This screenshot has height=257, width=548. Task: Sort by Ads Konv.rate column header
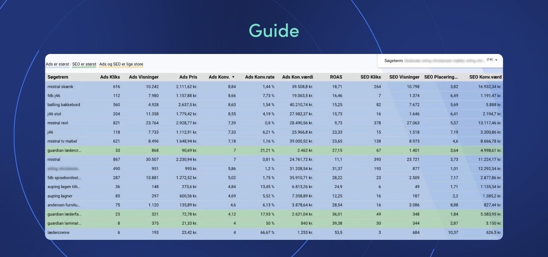coord(260,77)
